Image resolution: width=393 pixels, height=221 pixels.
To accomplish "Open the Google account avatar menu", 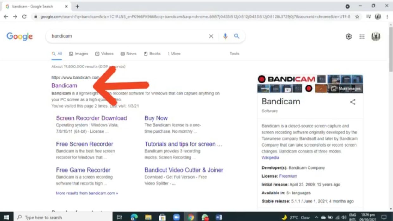I will pyautogui.click(x=376, y=37).
